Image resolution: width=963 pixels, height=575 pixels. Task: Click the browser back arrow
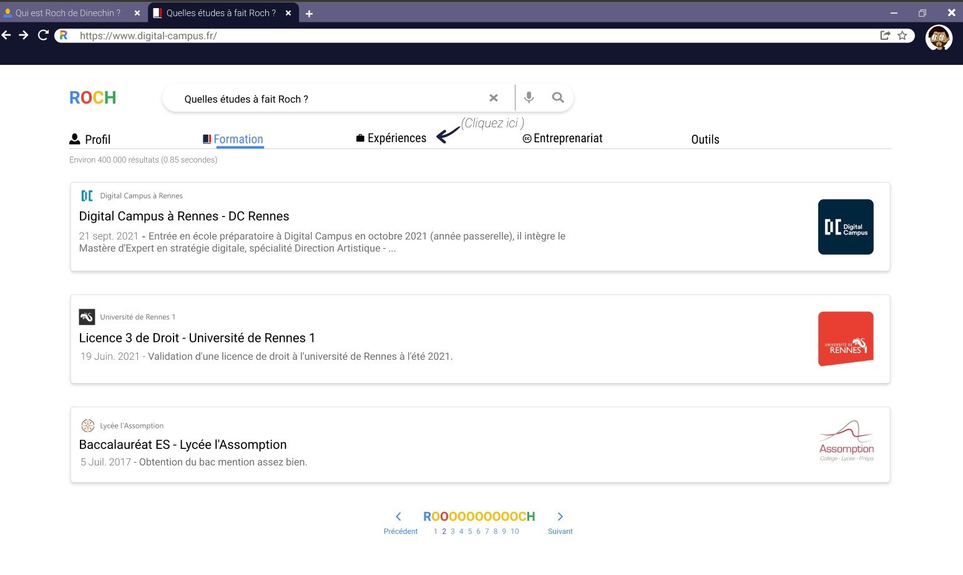tap(6, 36)
